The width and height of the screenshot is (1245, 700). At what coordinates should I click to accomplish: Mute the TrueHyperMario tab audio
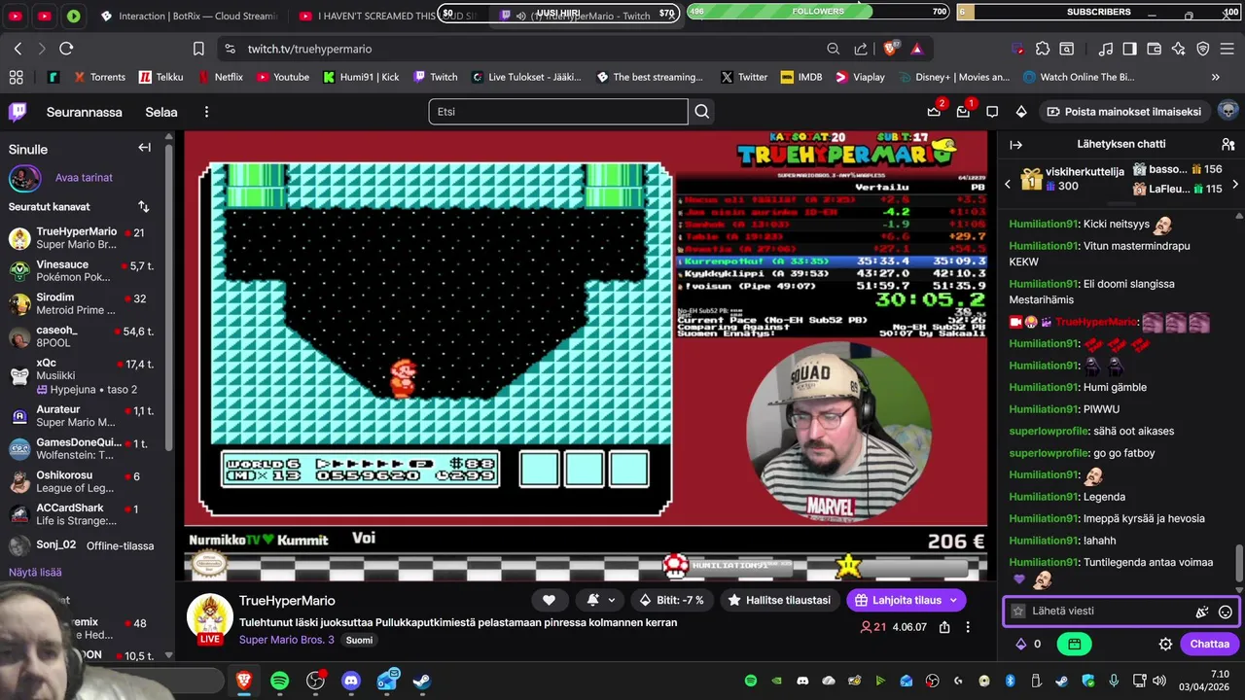pyautogui.click(x=520, y=16)
